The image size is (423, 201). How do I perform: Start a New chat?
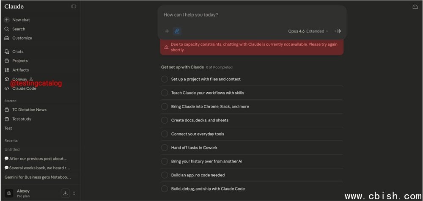click(x=21, y=20)
